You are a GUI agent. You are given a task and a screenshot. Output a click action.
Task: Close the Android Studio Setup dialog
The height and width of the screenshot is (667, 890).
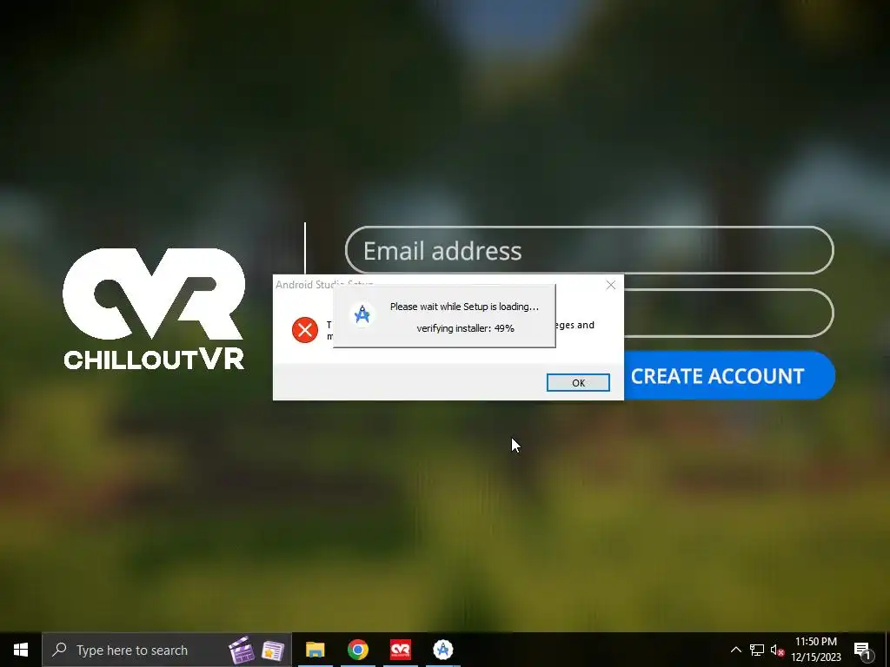pyautogui.click(x=611, y=285)
